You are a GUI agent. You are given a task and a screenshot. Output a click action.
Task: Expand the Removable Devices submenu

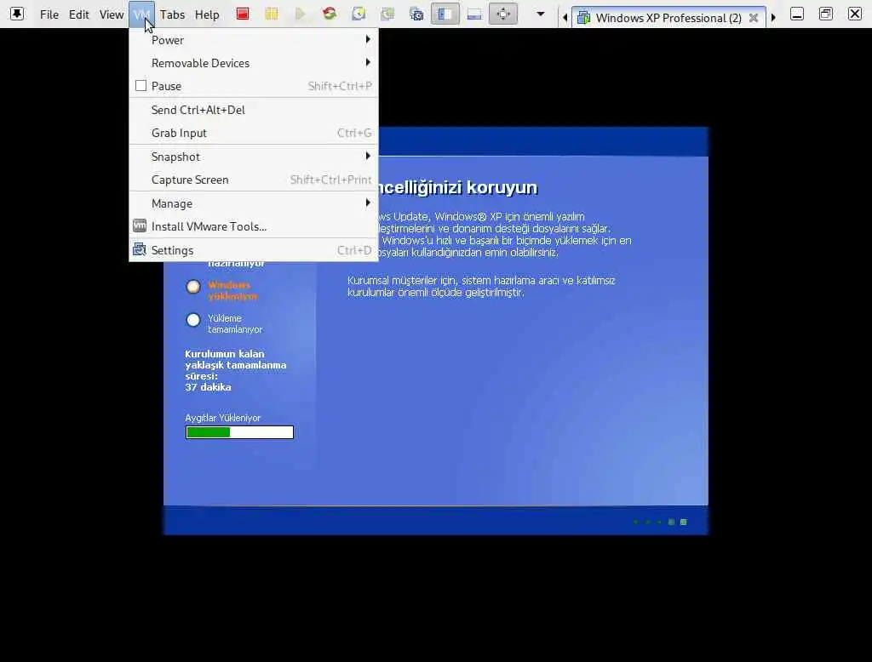click(368, 62)
